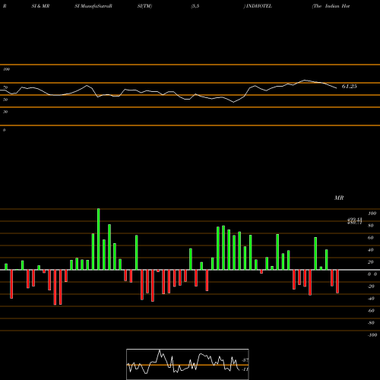Screen dimensions: 380x380
Task: Click the tallest green MR bar
Action: (99, 239)
